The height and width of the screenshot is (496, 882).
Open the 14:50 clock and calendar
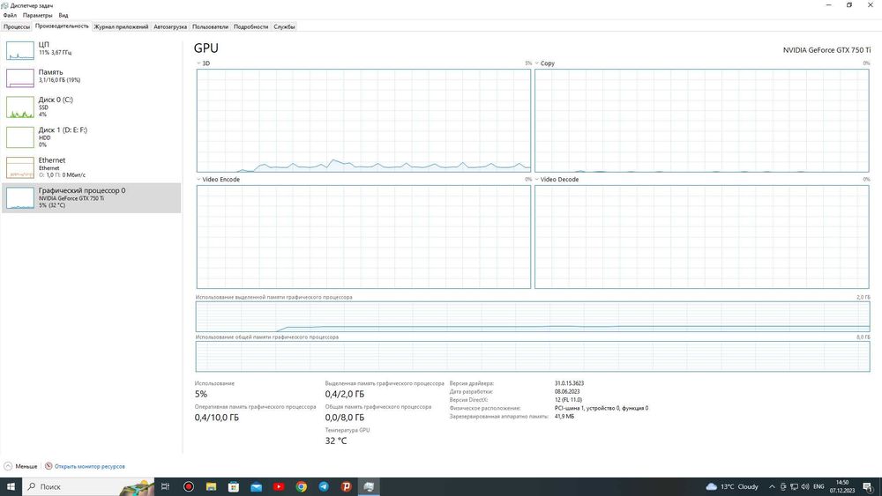(842, 486)
